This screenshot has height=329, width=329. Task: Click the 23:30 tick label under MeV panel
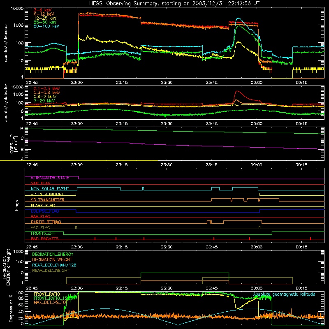(167, 124)
